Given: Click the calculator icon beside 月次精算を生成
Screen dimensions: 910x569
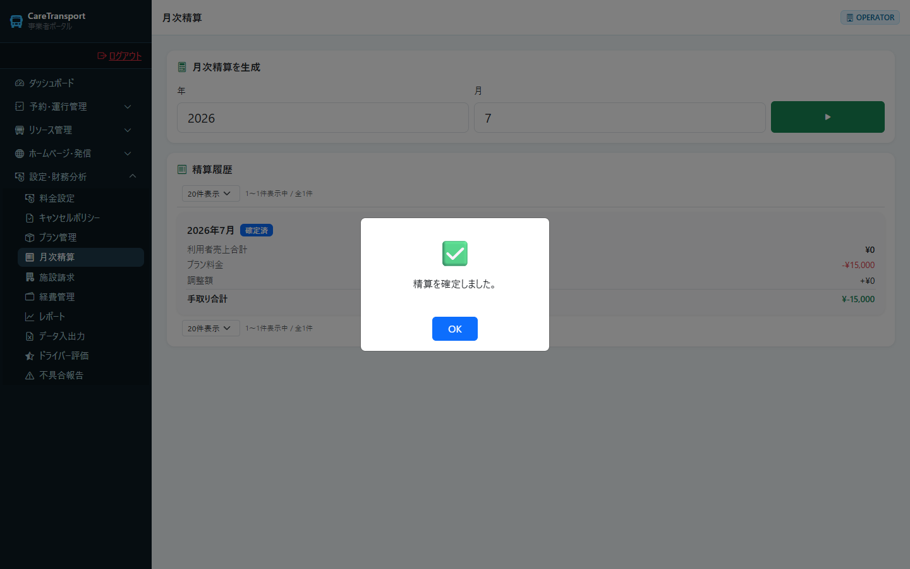Looking at the screenshot, I should [182, 67].
